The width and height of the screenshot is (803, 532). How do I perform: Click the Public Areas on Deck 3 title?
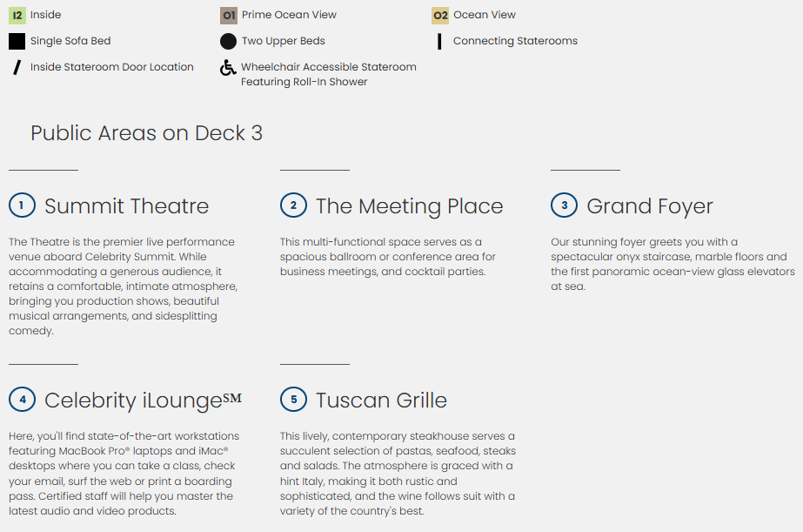[x=146, y=133]
